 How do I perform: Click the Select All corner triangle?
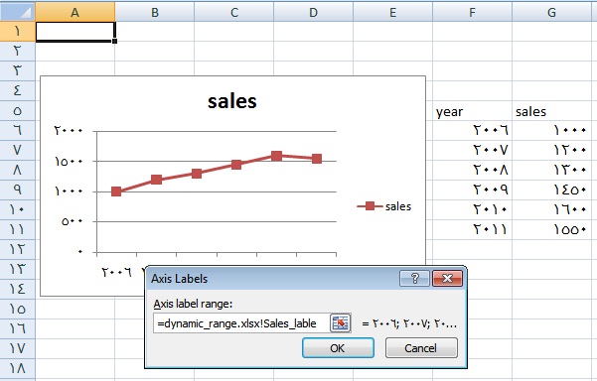pos(18,11)
